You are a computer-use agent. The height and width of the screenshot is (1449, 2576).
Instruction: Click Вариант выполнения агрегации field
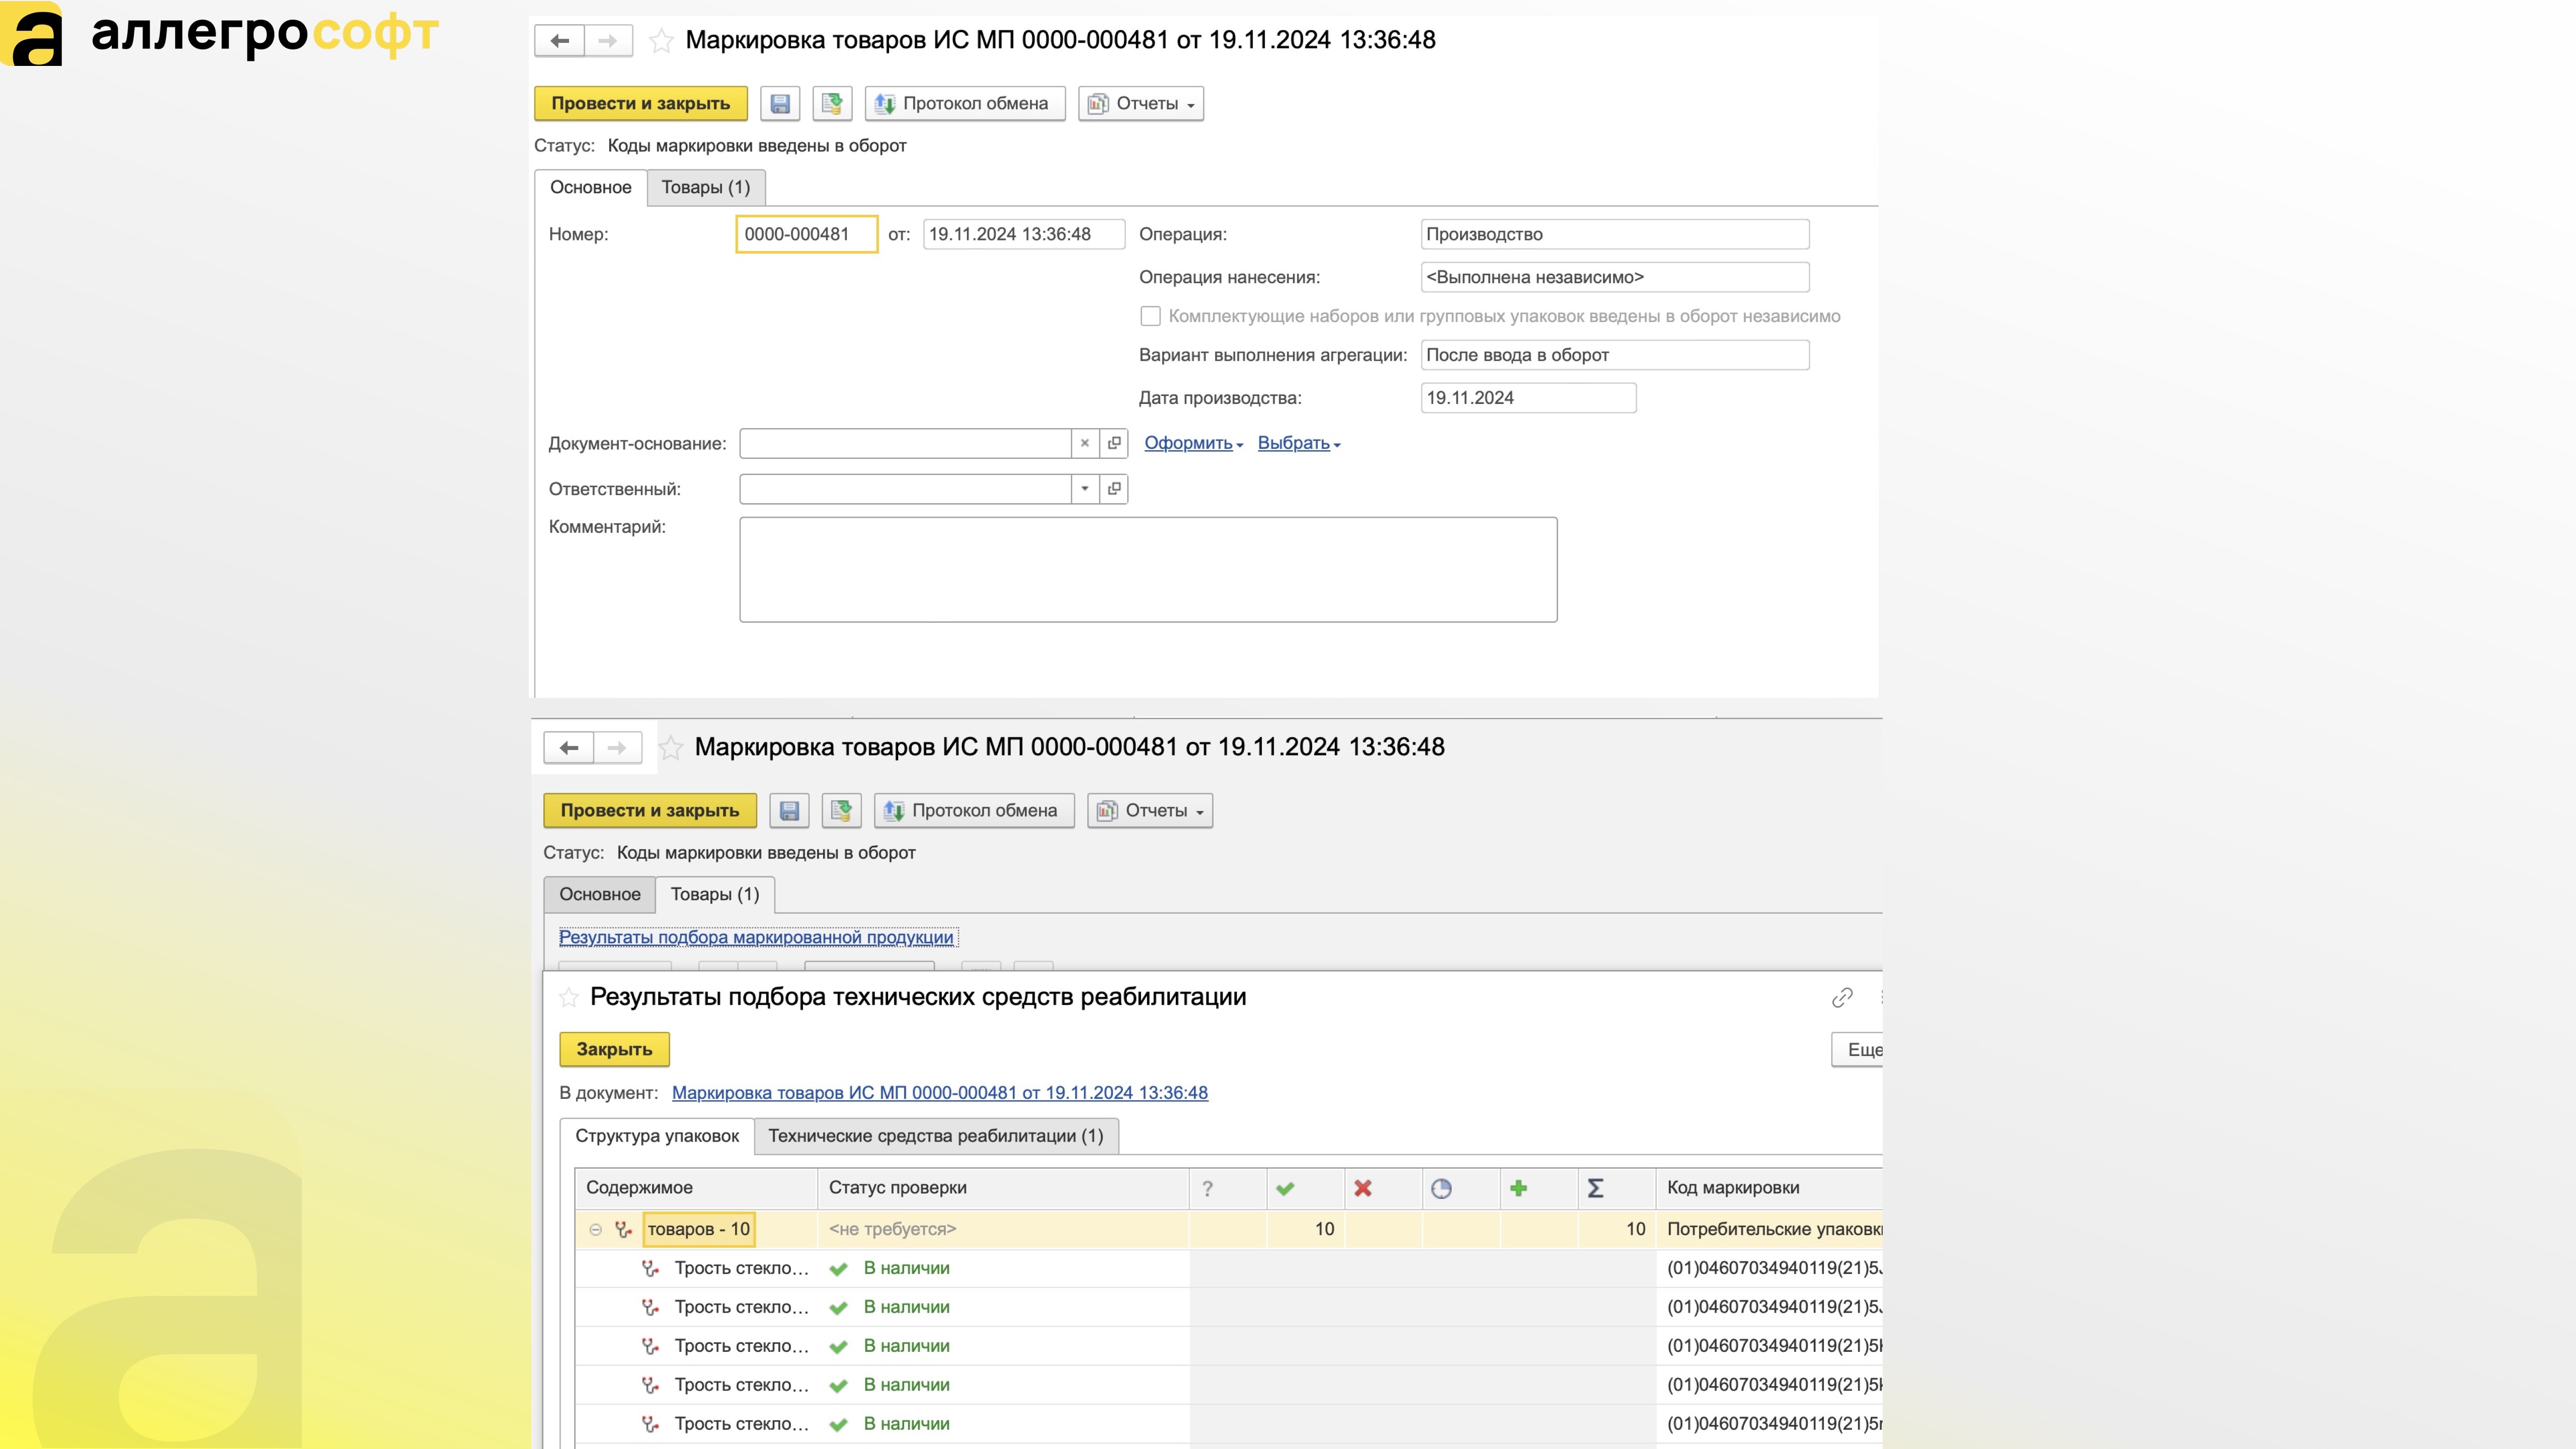(1615, 356)
